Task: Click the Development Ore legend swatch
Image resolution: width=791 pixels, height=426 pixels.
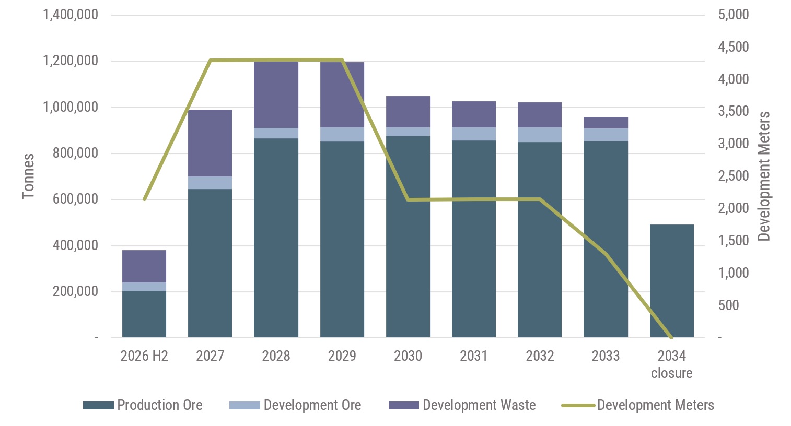Action: (245, 406)
